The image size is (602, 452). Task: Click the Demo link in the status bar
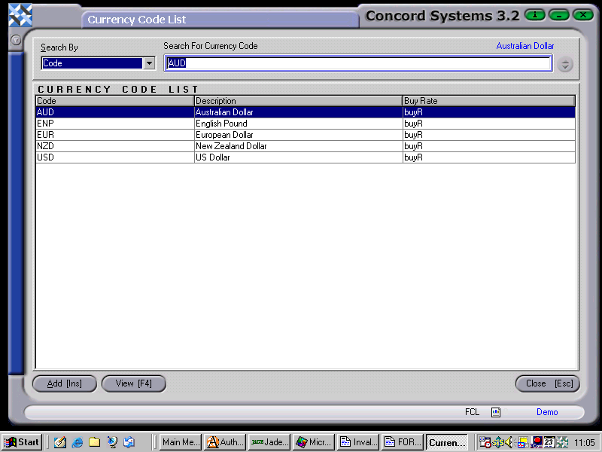click(x=547, y=412)
